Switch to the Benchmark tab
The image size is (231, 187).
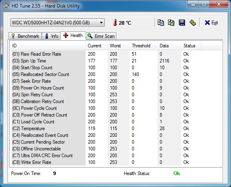coord(25,36)
